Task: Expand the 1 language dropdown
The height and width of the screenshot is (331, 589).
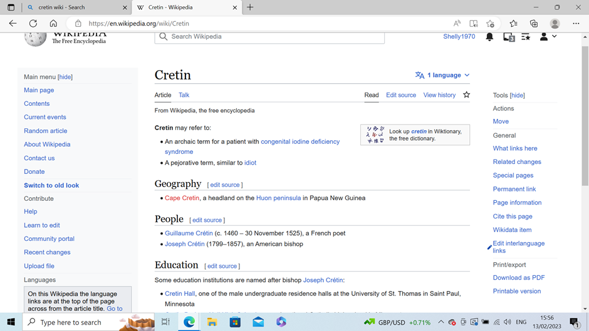Action: (442, 75)
